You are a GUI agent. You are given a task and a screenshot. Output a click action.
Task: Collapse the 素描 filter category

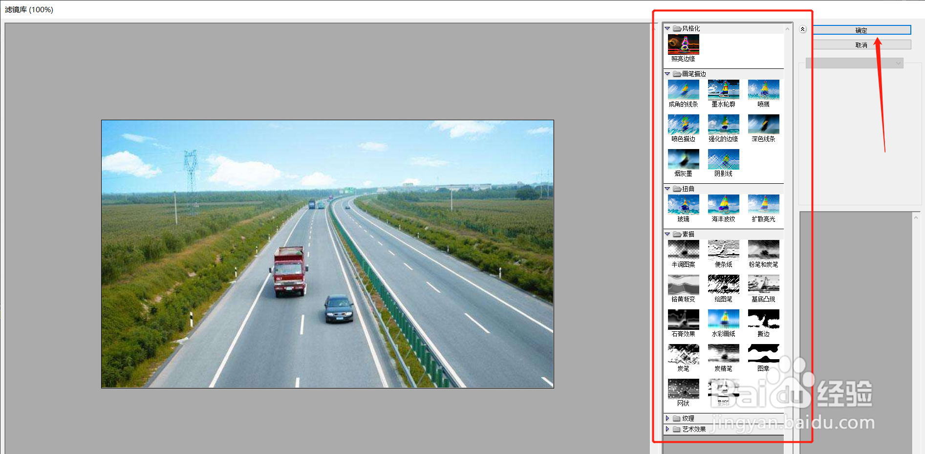point(667,234)
